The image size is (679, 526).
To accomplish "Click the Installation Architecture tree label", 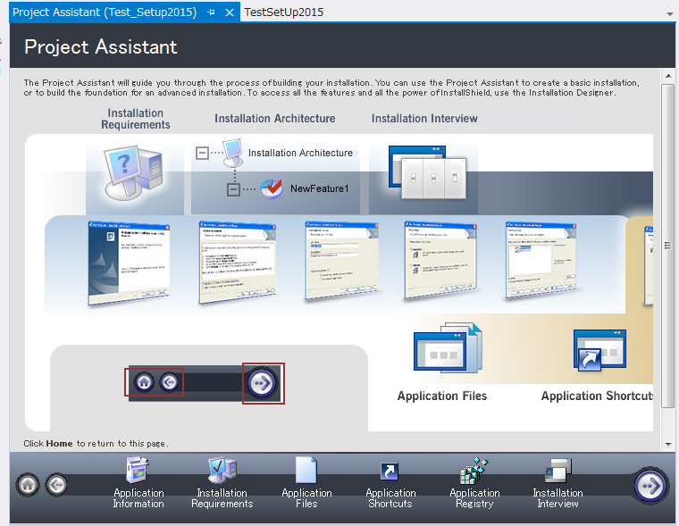I will pyautogui.click(x=300, y=153).
